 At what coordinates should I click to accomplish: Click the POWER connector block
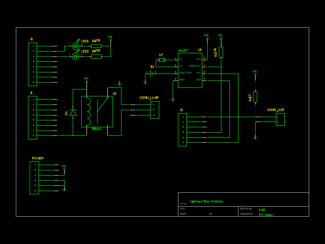coord(35,178)
